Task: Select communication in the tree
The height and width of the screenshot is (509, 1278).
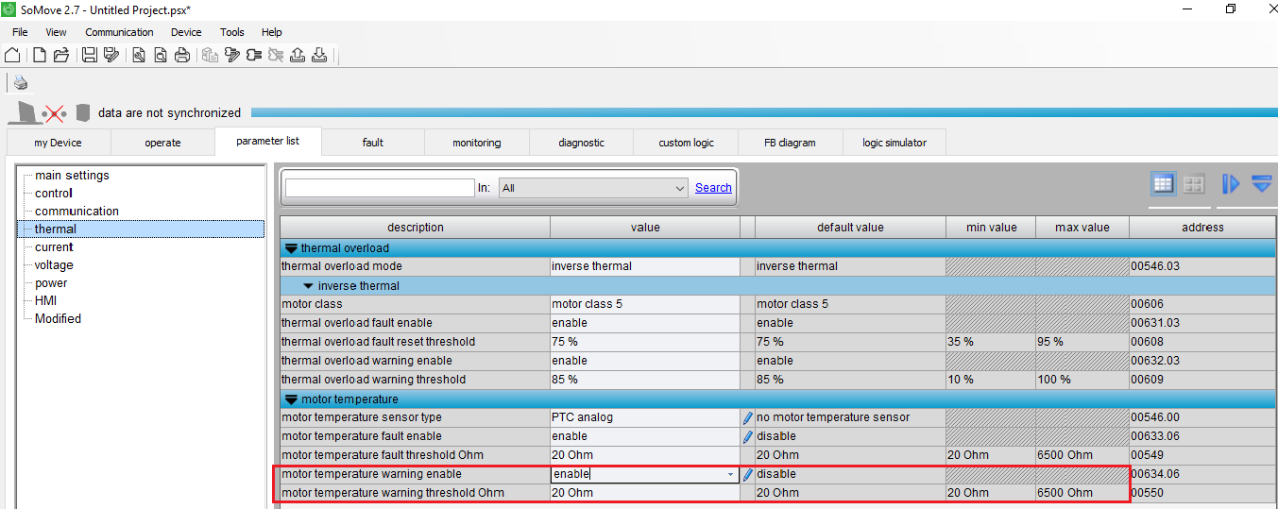Action: (x=77, y=211)
